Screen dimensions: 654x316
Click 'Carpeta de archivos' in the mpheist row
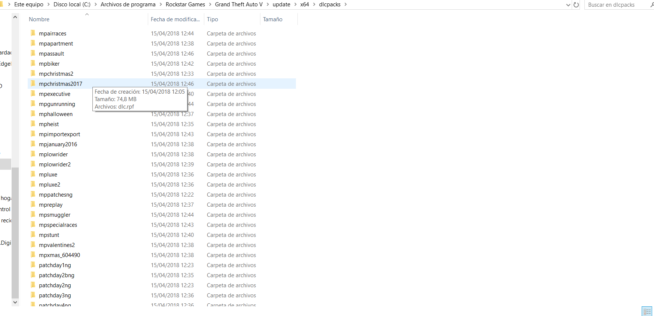point(232,124)
